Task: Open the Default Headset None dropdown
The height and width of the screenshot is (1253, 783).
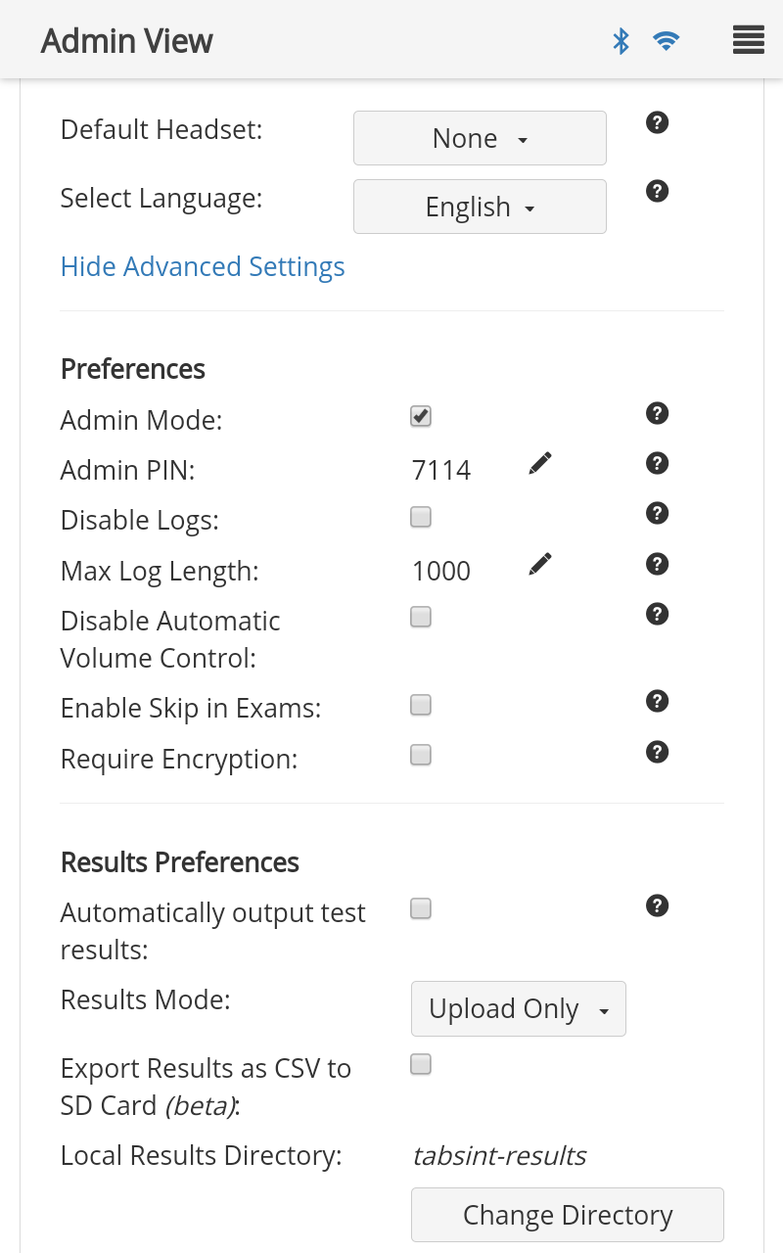Action: 480,138
